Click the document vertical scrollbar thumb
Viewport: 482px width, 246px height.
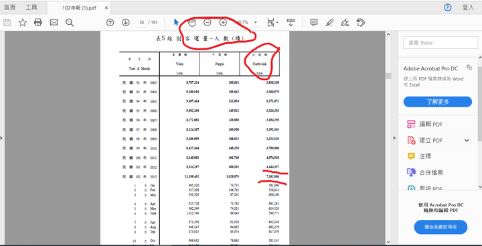pyautogui.click(x=388, y=76)
